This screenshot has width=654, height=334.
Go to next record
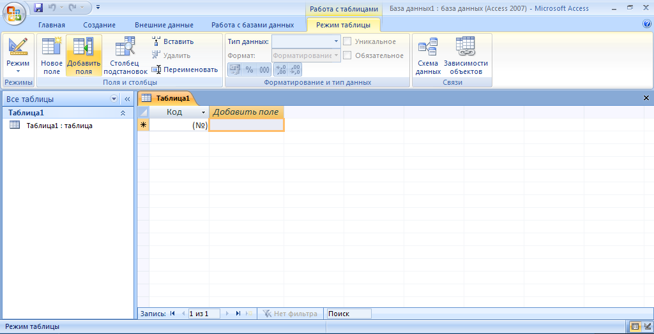click(x=227, y=314)
